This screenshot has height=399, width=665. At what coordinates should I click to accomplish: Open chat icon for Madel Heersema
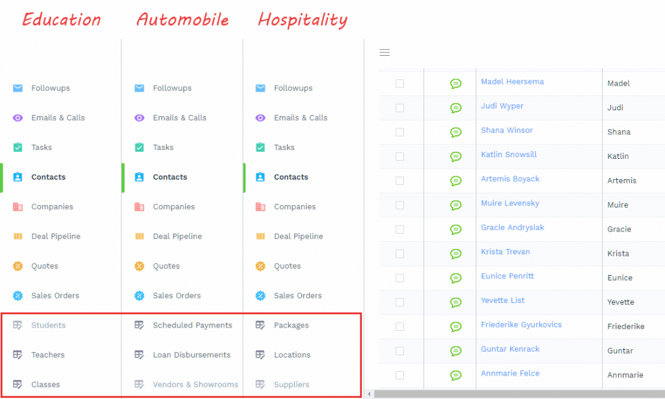(x=456, y=83)
